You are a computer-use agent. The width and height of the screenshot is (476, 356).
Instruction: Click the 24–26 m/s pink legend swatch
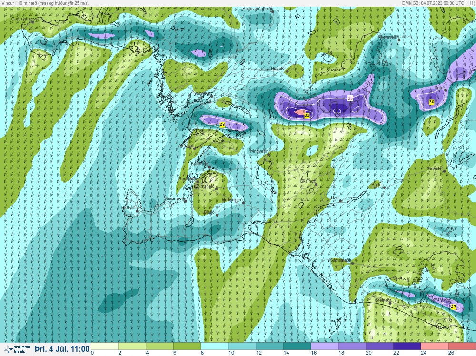(435, 346)
